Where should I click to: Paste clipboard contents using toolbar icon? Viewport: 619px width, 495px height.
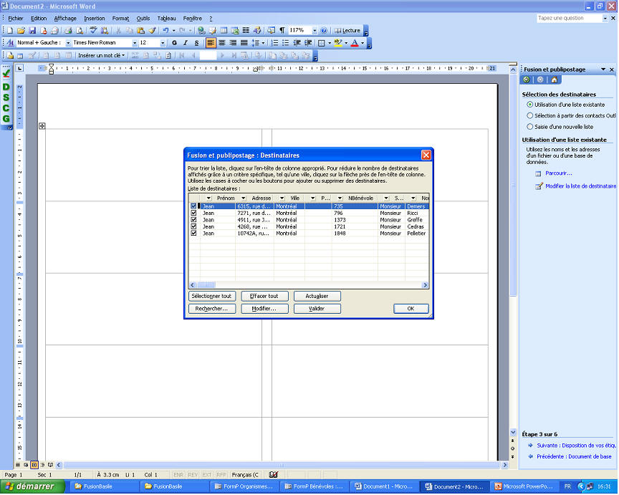[x=141, y=30]
